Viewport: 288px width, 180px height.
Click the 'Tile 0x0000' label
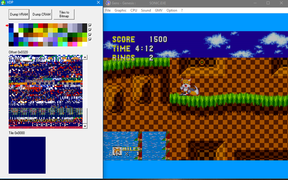[x=17, y=133]
